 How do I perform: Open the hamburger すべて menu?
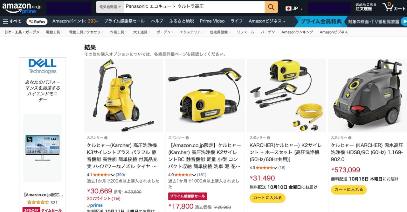click(x=12, y=21)
